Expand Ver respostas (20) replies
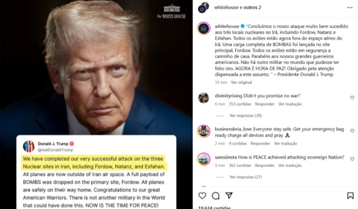 pos(246,116)
